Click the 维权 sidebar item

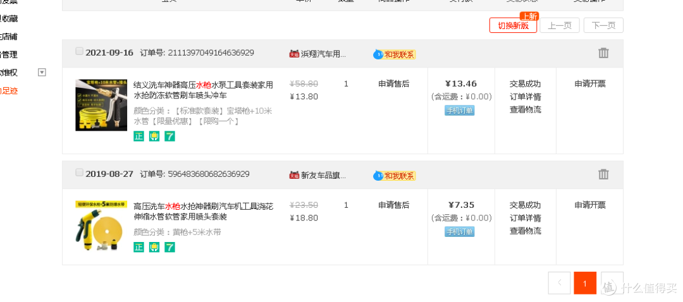click(9, 73)
